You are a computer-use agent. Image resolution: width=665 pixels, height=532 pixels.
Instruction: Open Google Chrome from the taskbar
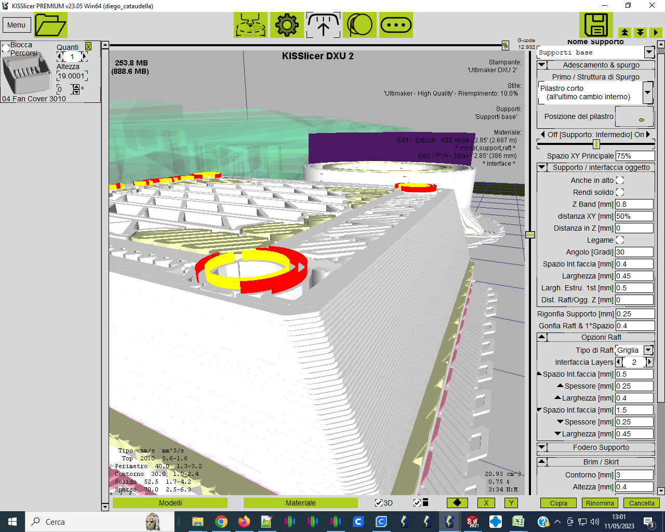click(x=221, y=522)
